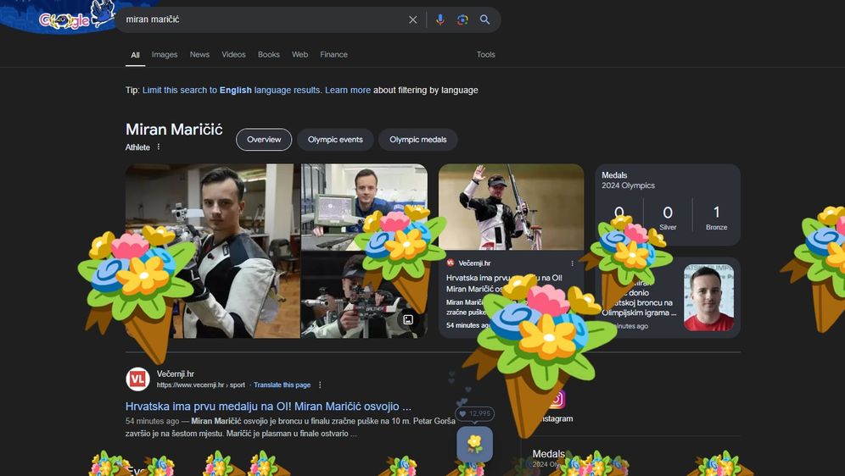The height and width of the screenshot is (476, 845).
Task: Open Learn more about language filtering
Action: pyautogui.click(x=348, y=91)
